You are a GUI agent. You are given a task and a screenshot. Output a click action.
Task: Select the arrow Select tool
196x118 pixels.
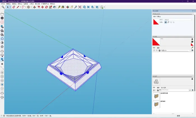point(8,7)
